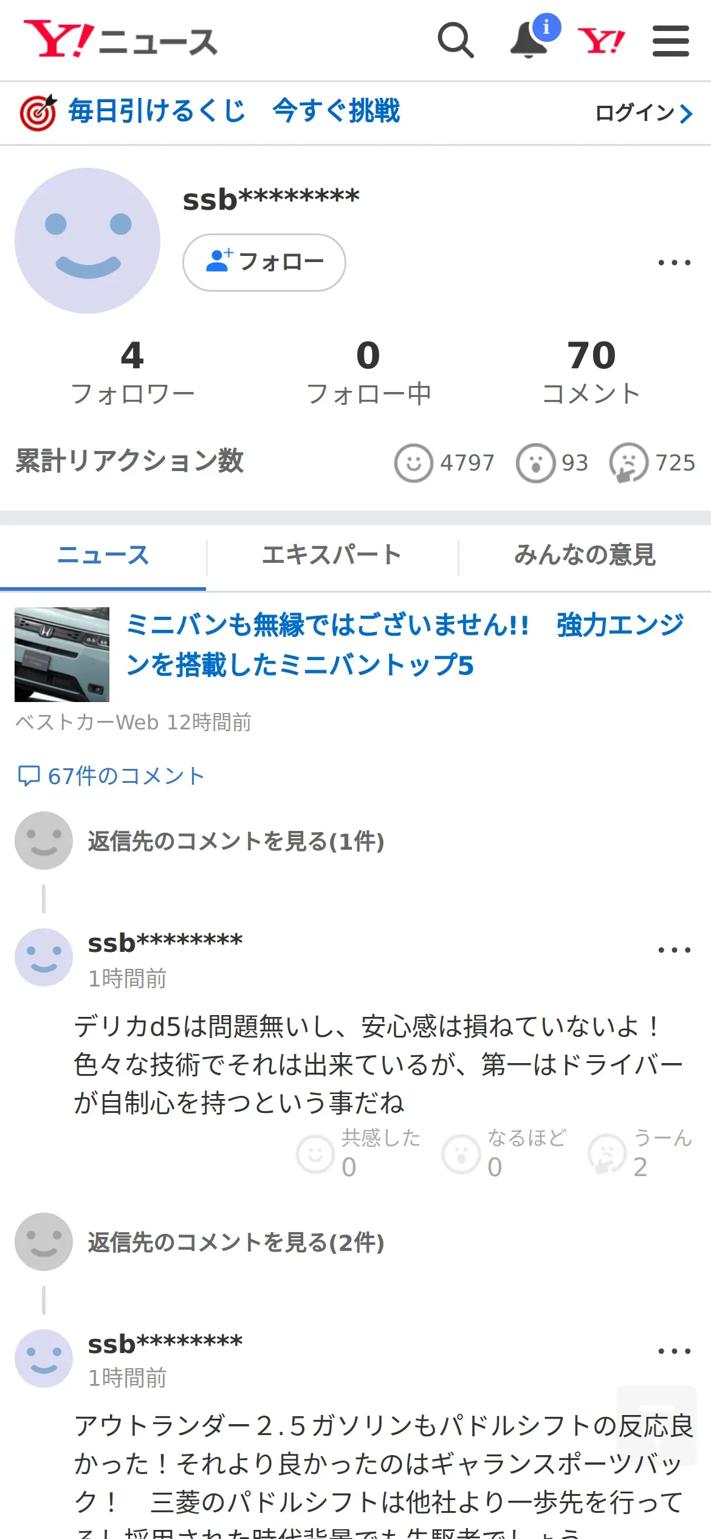Open profile three-dot options menu
711x1539 pixels.
click(675, 263)
